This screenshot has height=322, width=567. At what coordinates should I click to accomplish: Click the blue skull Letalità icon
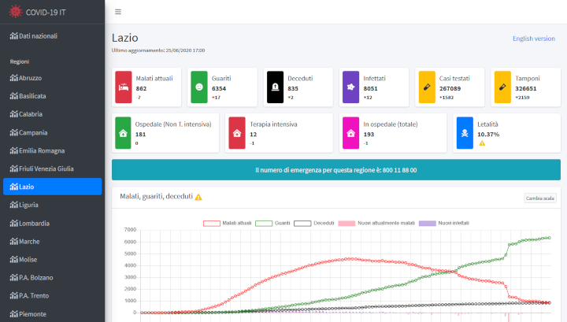click(465, 133)
